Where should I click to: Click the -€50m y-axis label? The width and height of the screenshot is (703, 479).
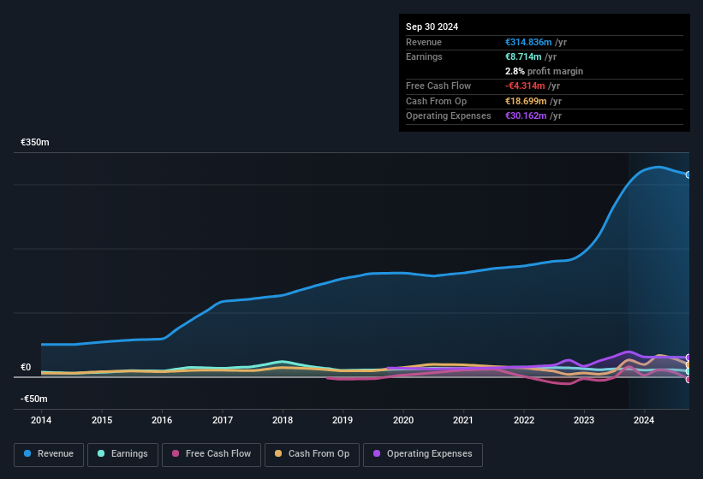(x=33, y=399)
